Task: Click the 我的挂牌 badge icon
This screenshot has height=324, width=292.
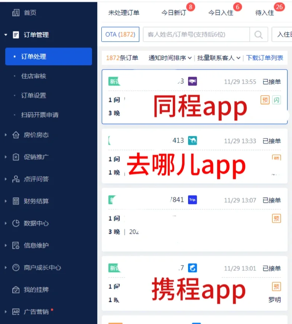Action: (x=16, y=290)
